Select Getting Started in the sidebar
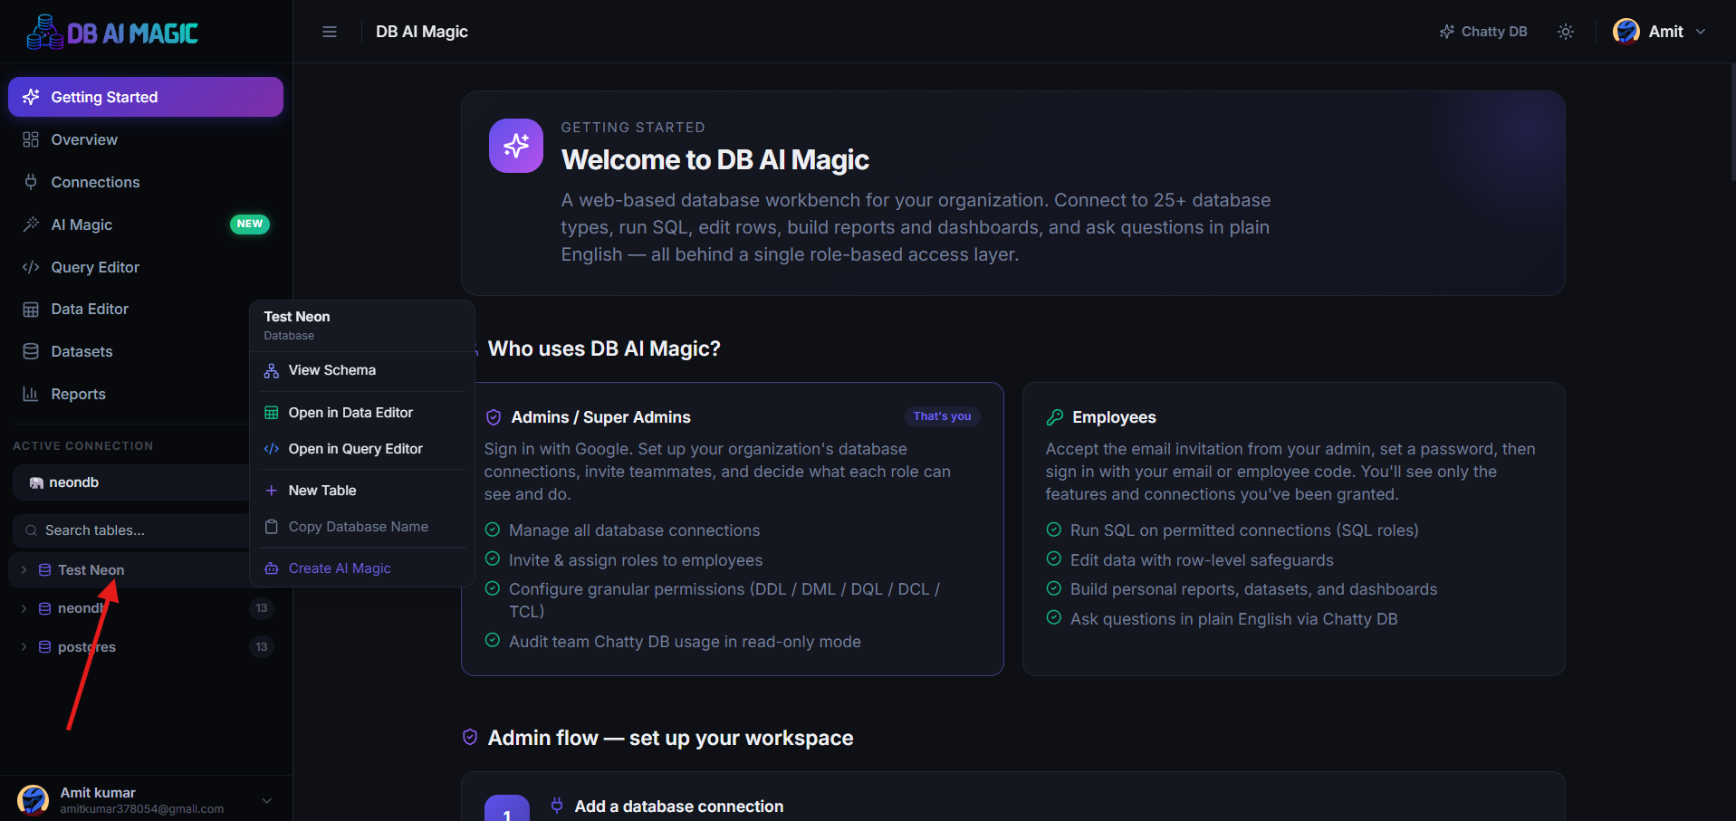Image resolution: width=1736 pixels, height=821 pixels. (146, 97)
